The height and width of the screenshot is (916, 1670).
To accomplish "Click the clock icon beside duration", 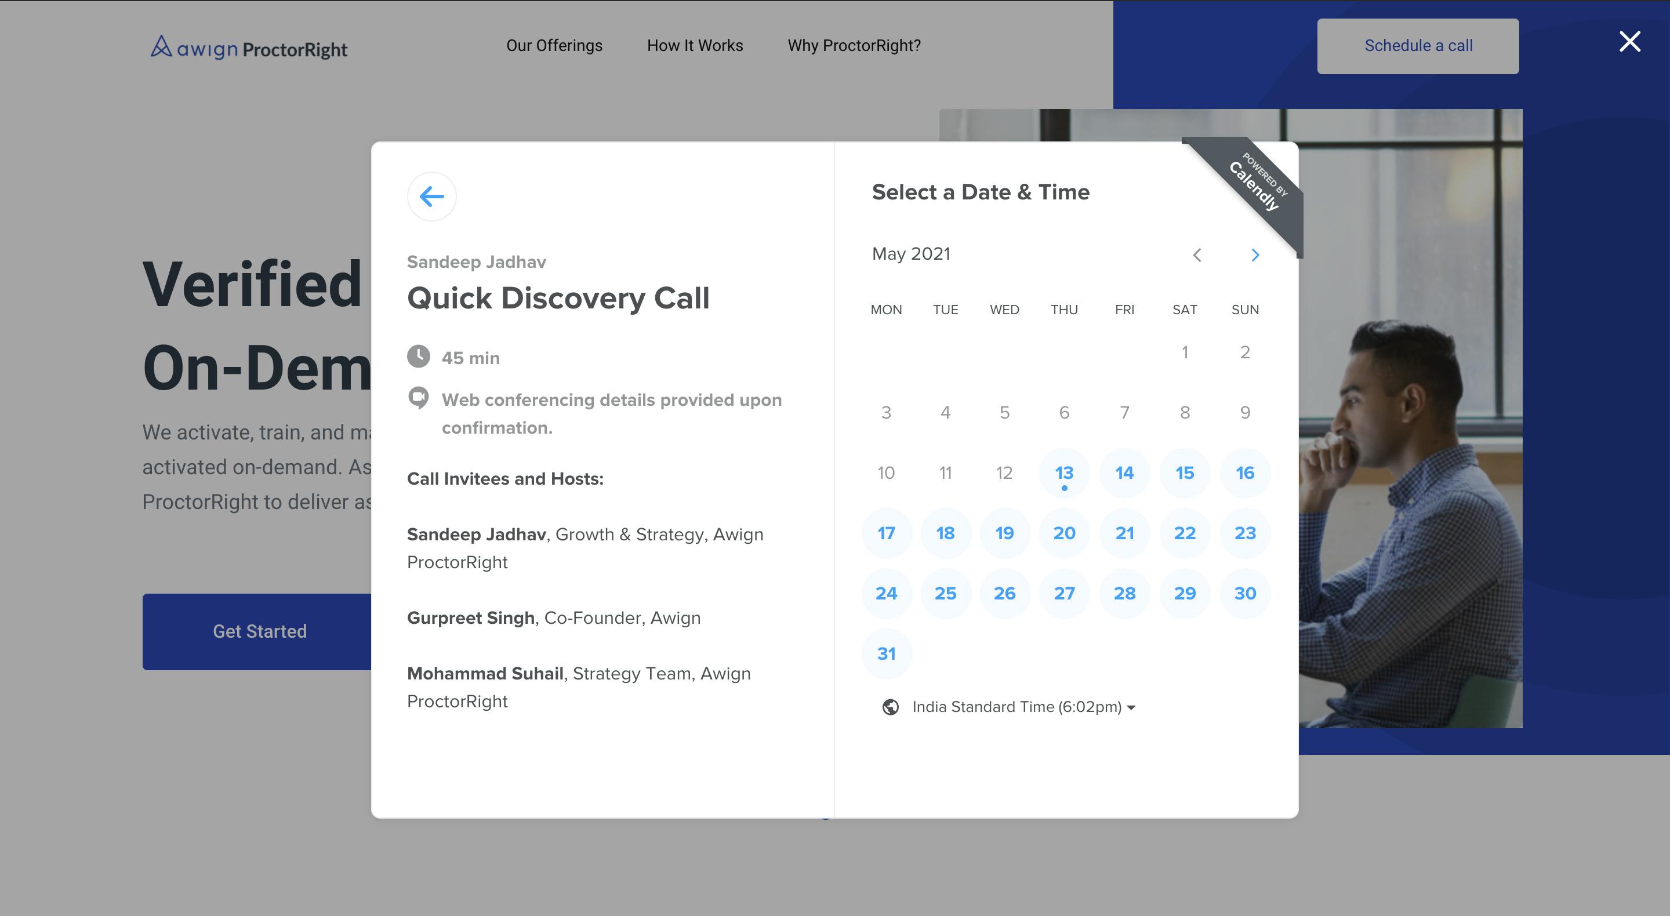I will [x=418, y=356].
